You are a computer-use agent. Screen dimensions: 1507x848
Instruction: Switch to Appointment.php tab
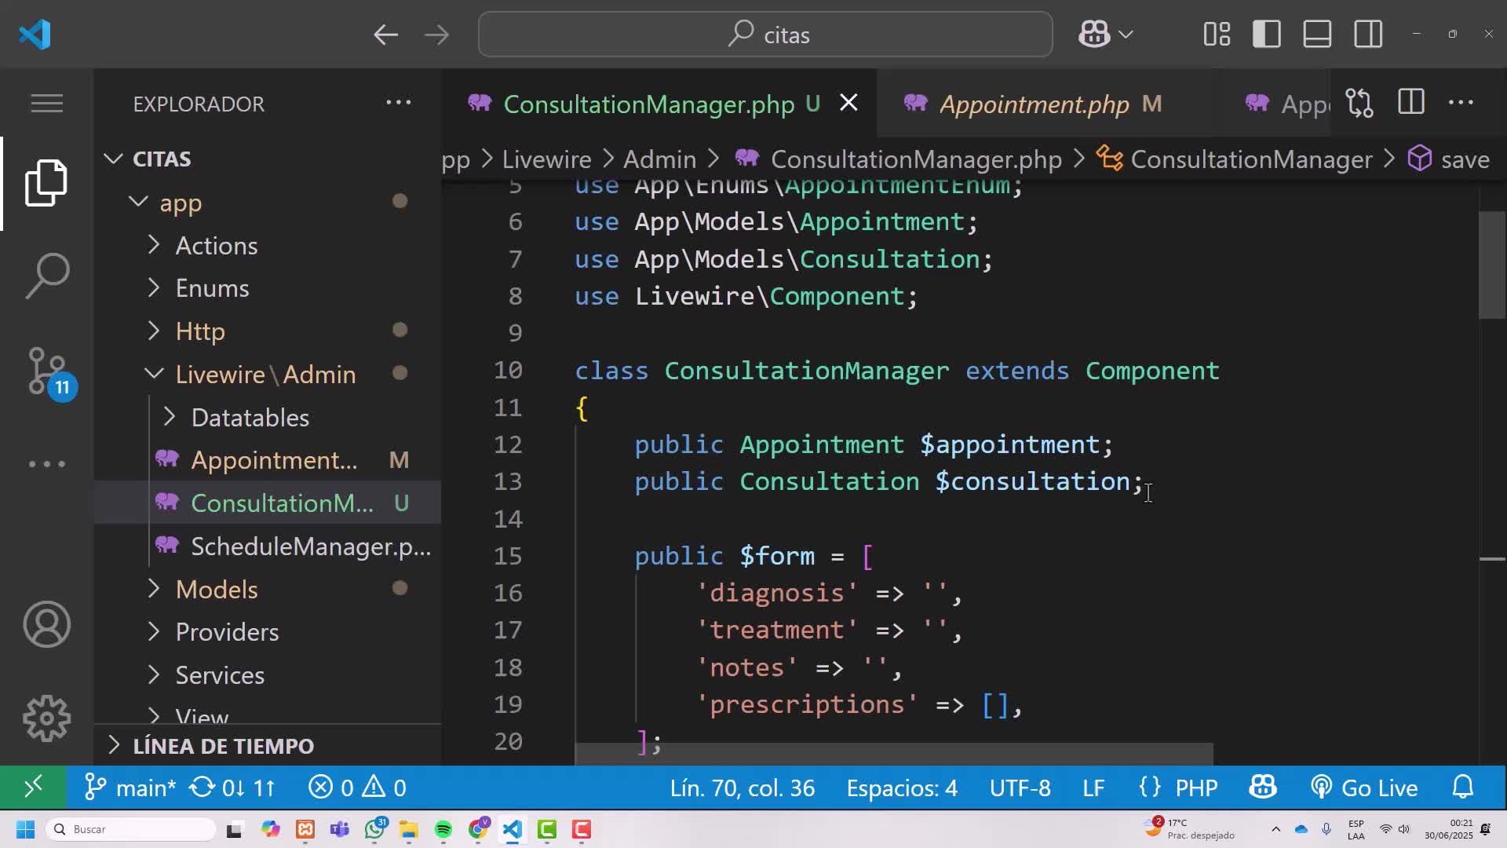tap(1034, 104)
